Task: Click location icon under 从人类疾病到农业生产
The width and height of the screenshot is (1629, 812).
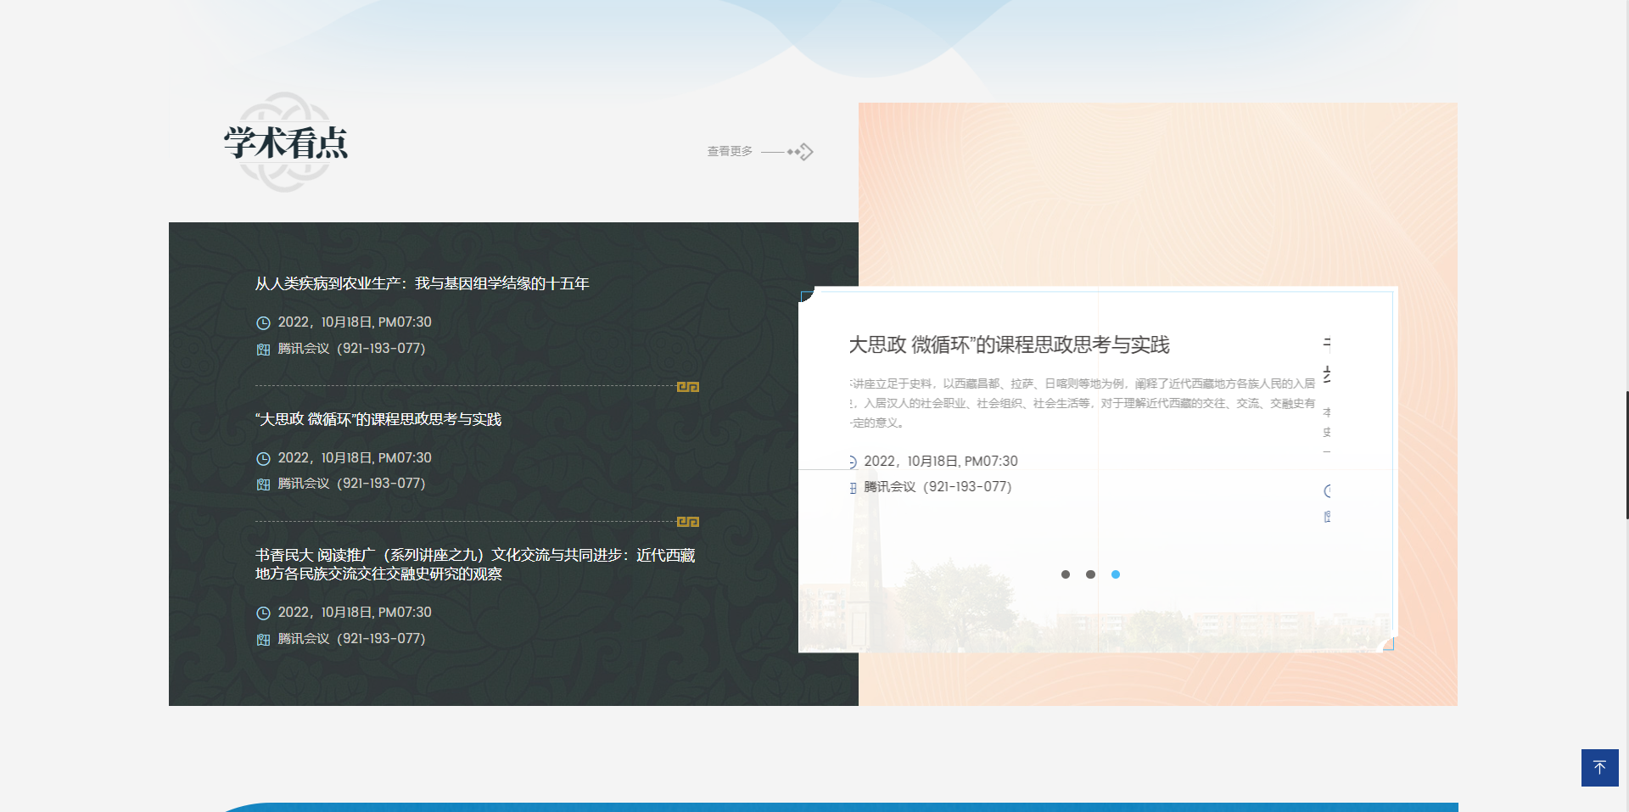Action: pyautogui.click(x=263, y=349)
